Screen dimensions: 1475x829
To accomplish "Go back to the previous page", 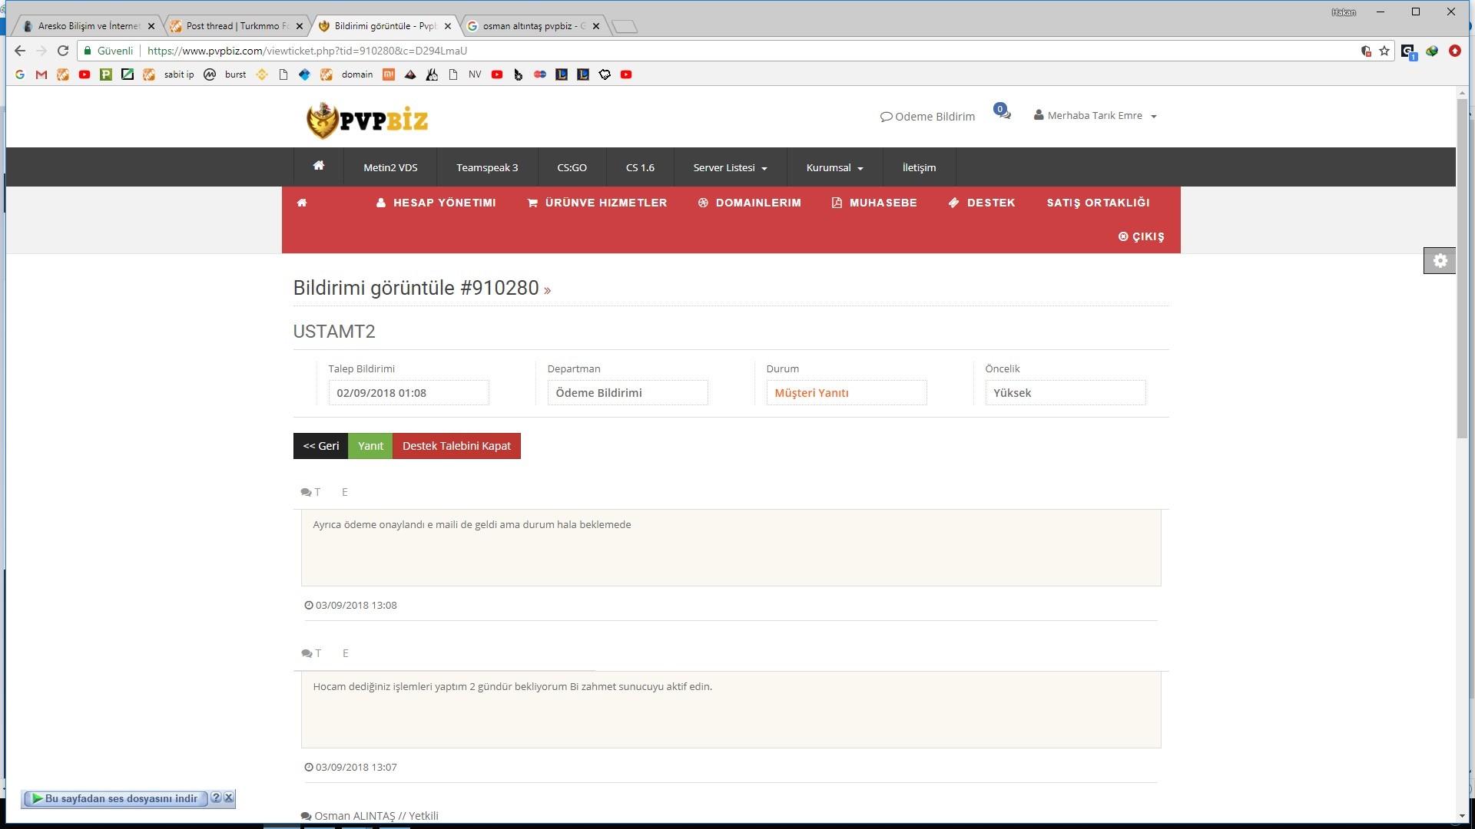I will 20,51.
